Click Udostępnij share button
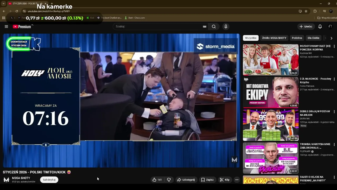This screenshot has width=337, height=190. pos(186,180)
